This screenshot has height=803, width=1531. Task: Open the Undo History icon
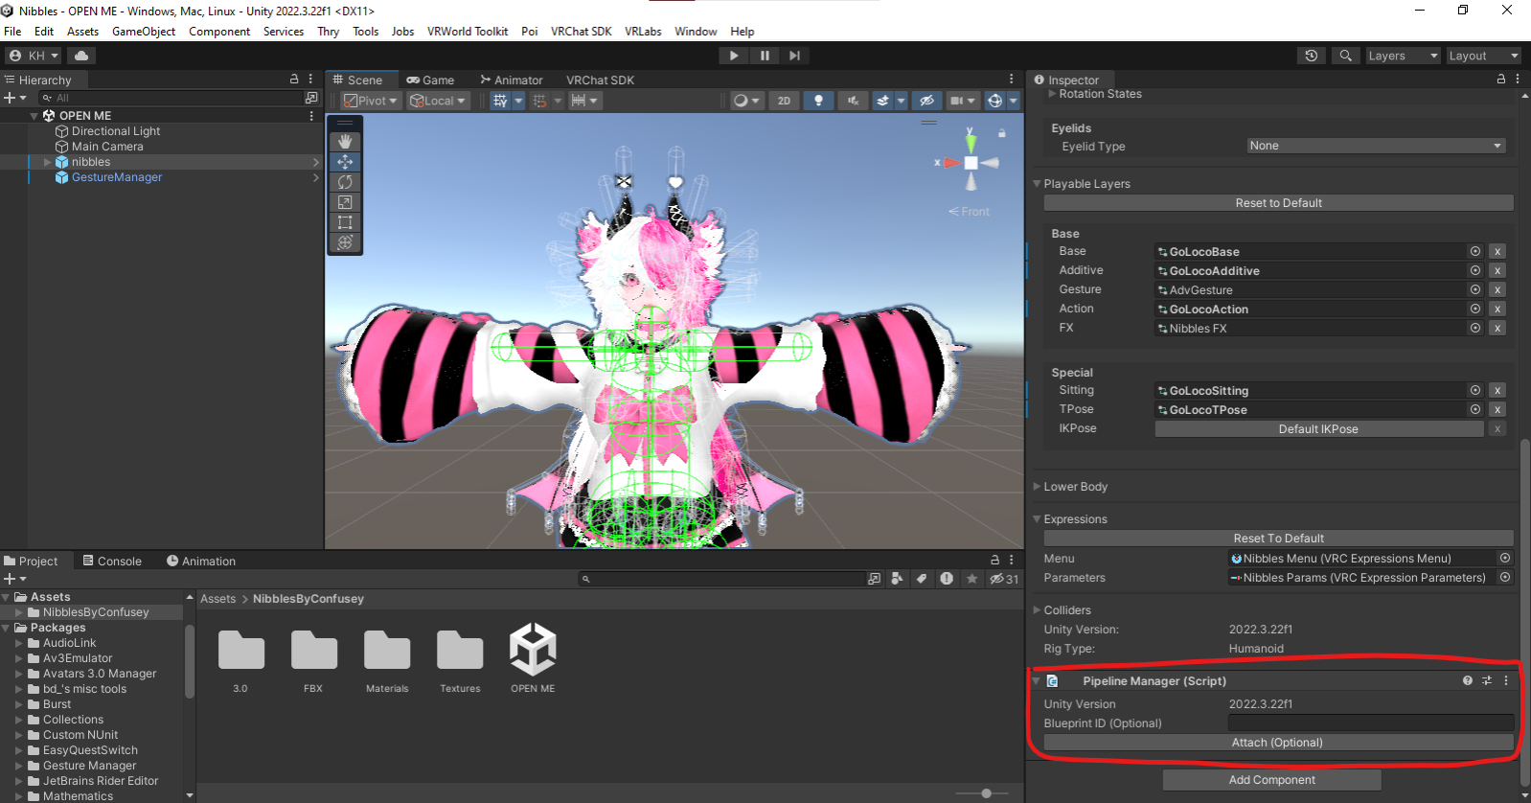pyautogui.click(x=1312, y=56)
